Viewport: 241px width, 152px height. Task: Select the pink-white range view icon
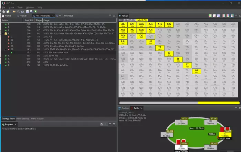[214, 16]
